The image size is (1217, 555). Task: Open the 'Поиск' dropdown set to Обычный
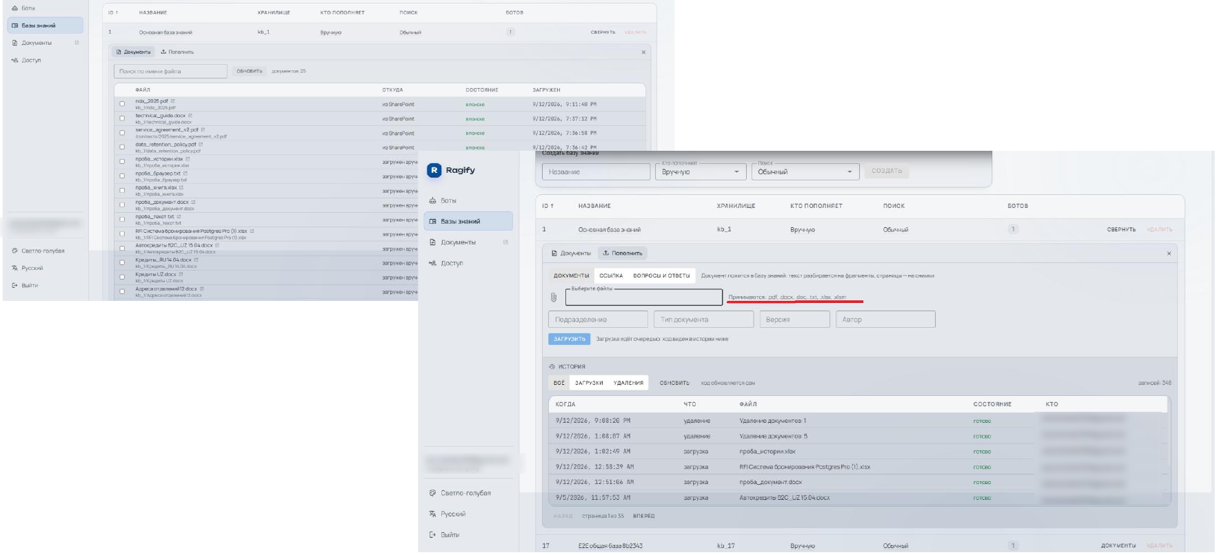pos(805,171)
